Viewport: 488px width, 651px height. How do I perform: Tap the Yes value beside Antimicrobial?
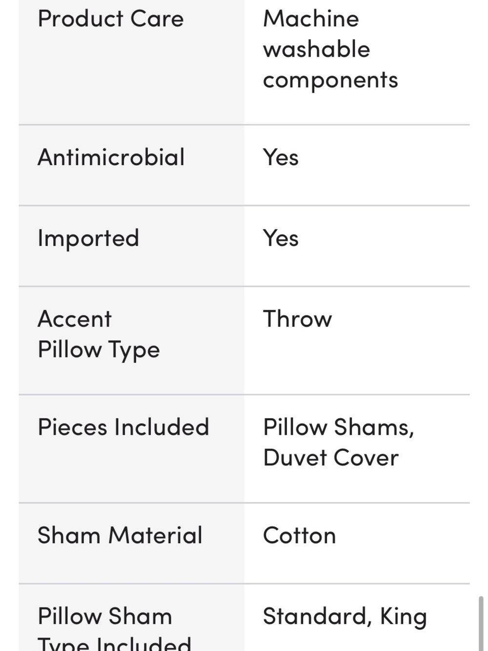[281, 157]
